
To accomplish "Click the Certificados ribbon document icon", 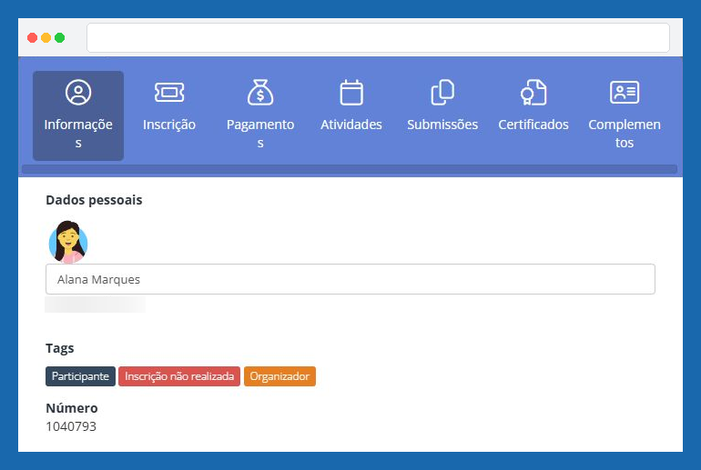I will pos(533,93).
